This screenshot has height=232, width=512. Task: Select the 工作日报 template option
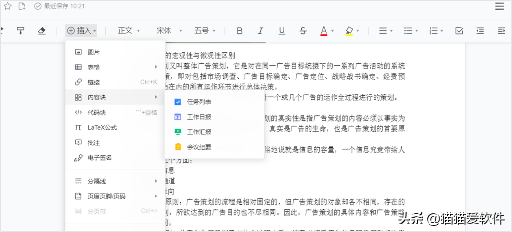pyautogui.click(x=199, y=117)
